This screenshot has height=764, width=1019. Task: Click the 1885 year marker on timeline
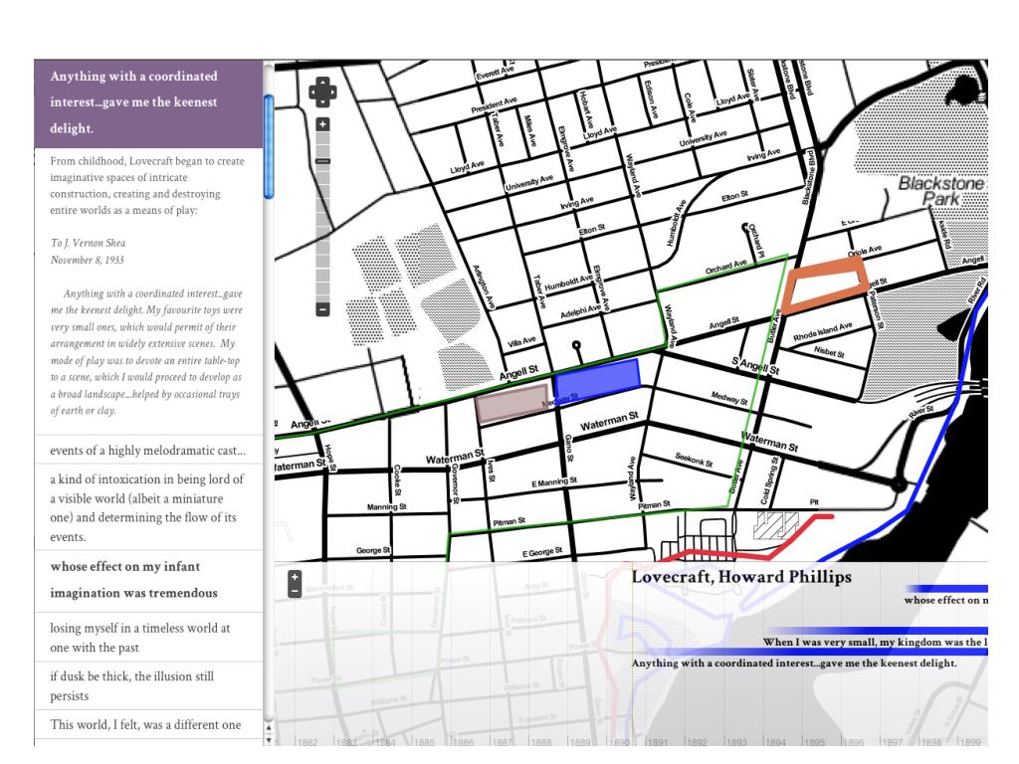pyautogui.click(x=424, y=741)
